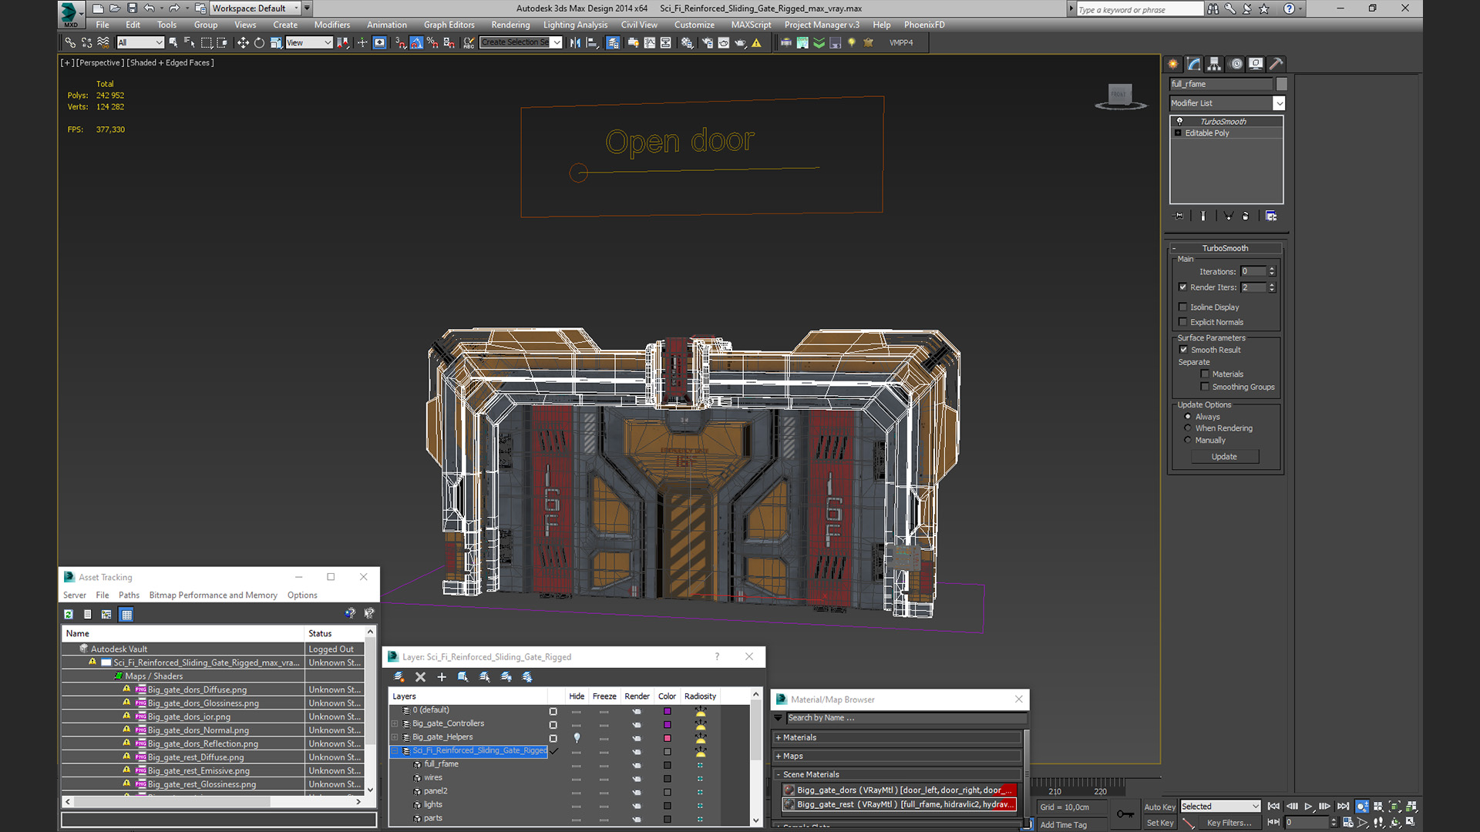1480x832 pixels.
Task: Click the Mirror tool icon
Action: point(575,43)
